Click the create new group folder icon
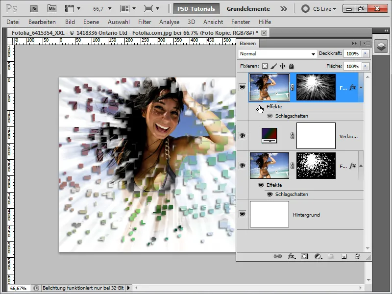Viewport: 392px width, 294px height. coord(331,256)
